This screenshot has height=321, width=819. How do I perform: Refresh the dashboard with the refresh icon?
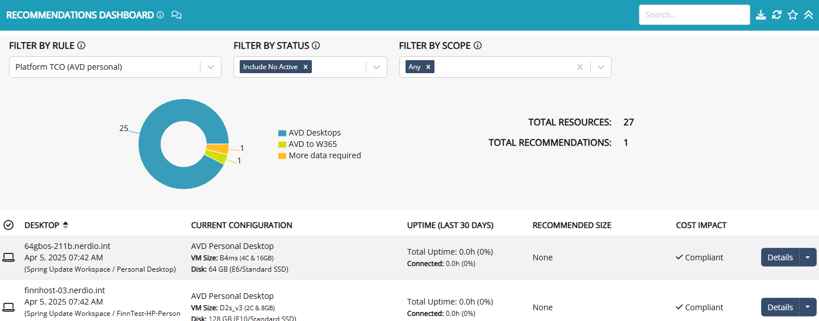pyautogui.click(x=777, y=15)
